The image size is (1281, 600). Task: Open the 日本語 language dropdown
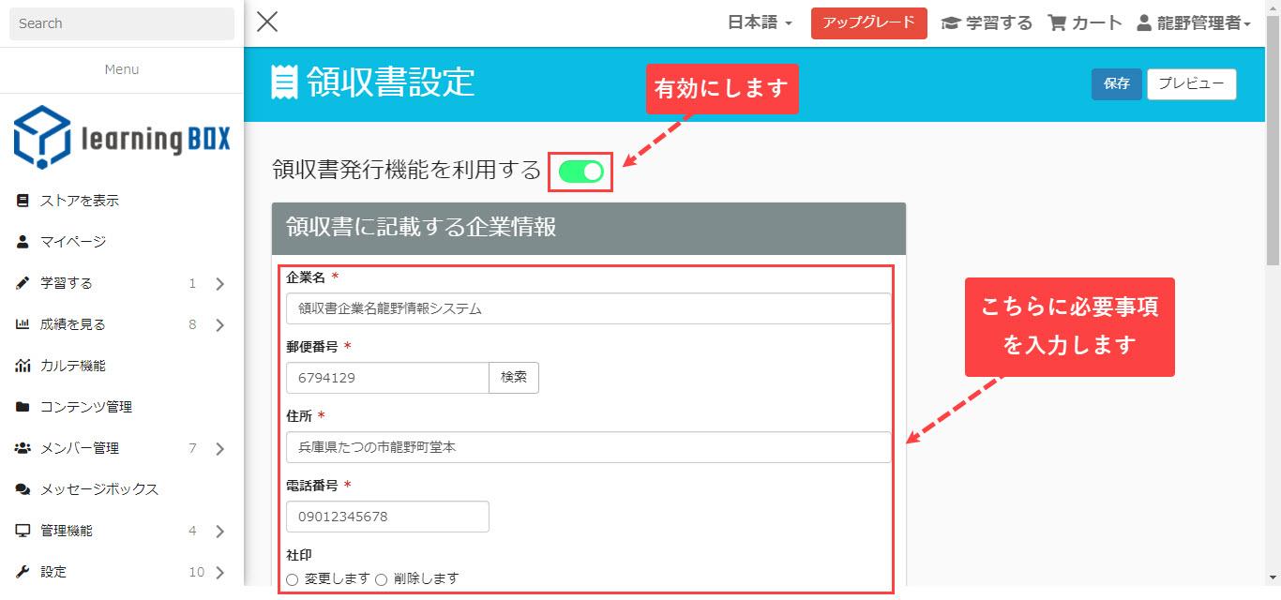[x=760, y=23]
